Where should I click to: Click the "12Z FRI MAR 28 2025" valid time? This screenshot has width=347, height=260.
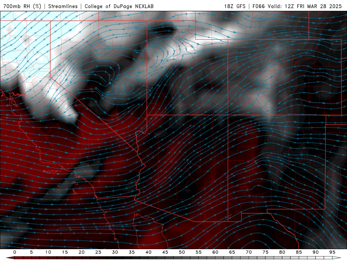313,6
